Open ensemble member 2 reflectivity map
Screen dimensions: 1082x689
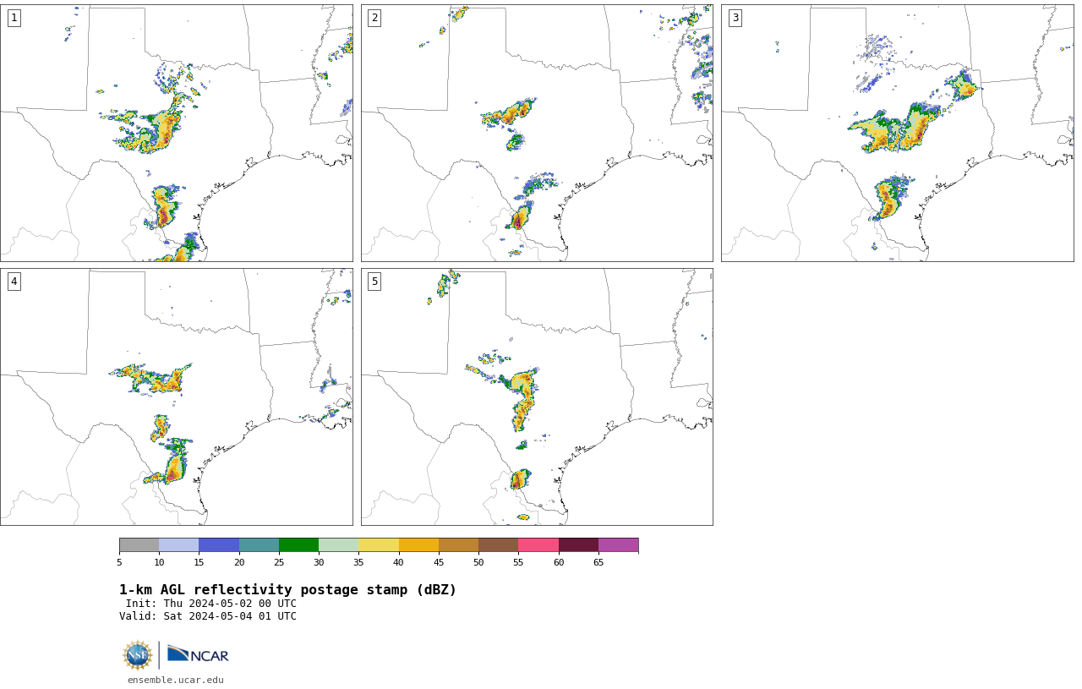(x=537, y=133)
